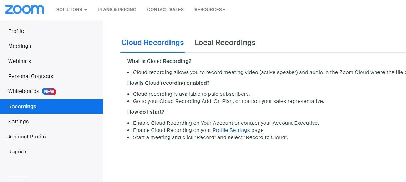406x182 pixels.
Task: Click "How do I start?" heading
Action: point(146,112)
